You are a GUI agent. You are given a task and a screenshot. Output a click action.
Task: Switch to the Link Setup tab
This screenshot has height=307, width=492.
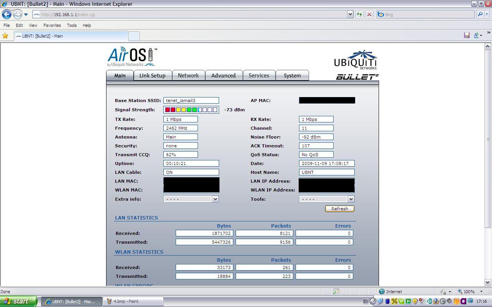[x=153, y=76]
